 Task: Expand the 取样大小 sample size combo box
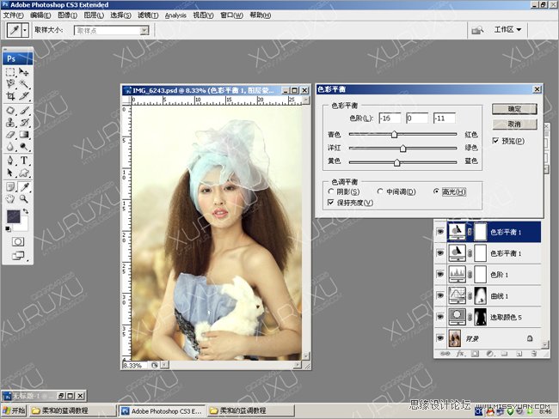point(144,30)
